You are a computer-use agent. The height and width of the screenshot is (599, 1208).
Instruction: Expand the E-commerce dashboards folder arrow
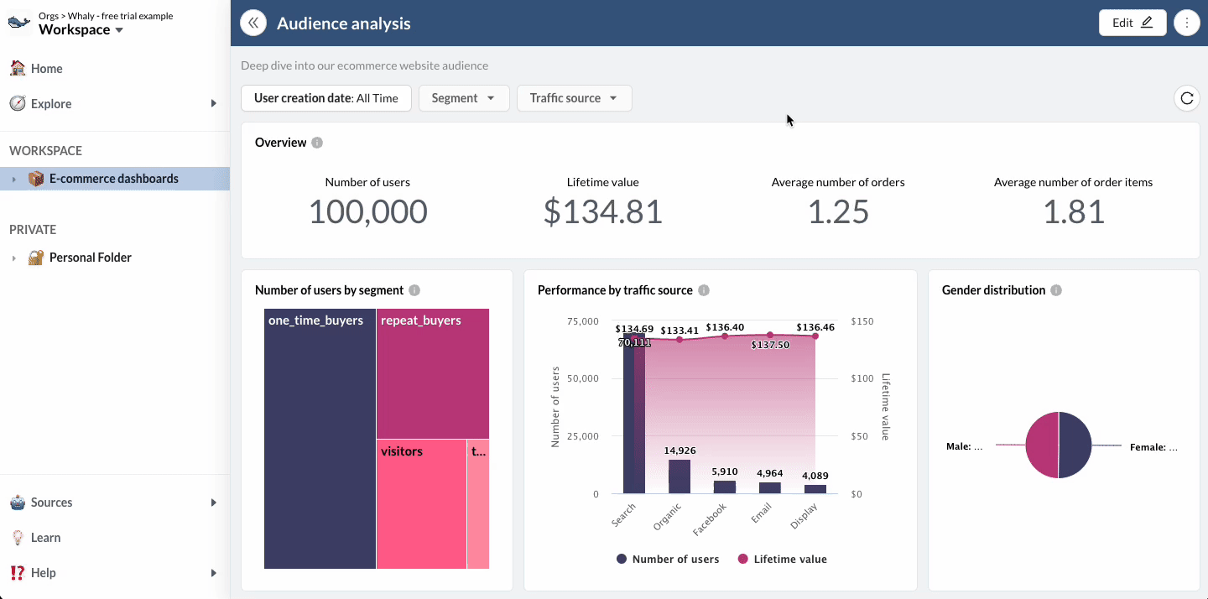coord(14,179)
